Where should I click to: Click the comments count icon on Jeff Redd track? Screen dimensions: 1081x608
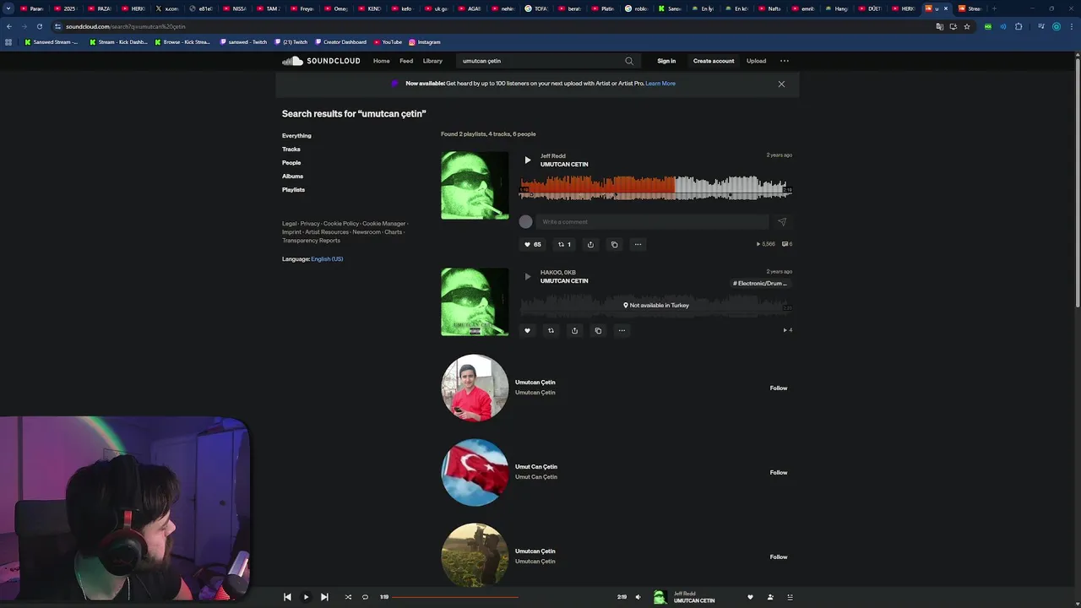pyautogui.click(x=787, y=244)
